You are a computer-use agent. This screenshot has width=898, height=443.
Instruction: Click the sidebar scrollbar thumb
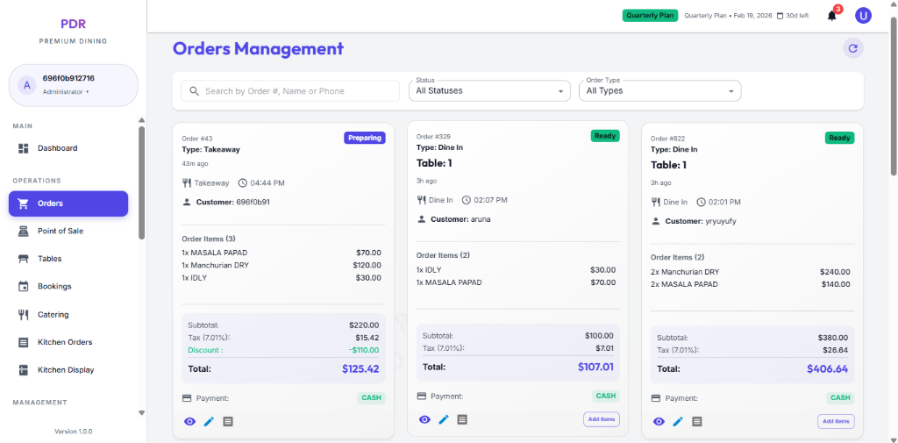pos(141,182)
